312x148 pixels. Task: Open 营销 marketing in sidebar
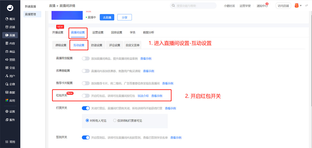click(x=10, y=60)
